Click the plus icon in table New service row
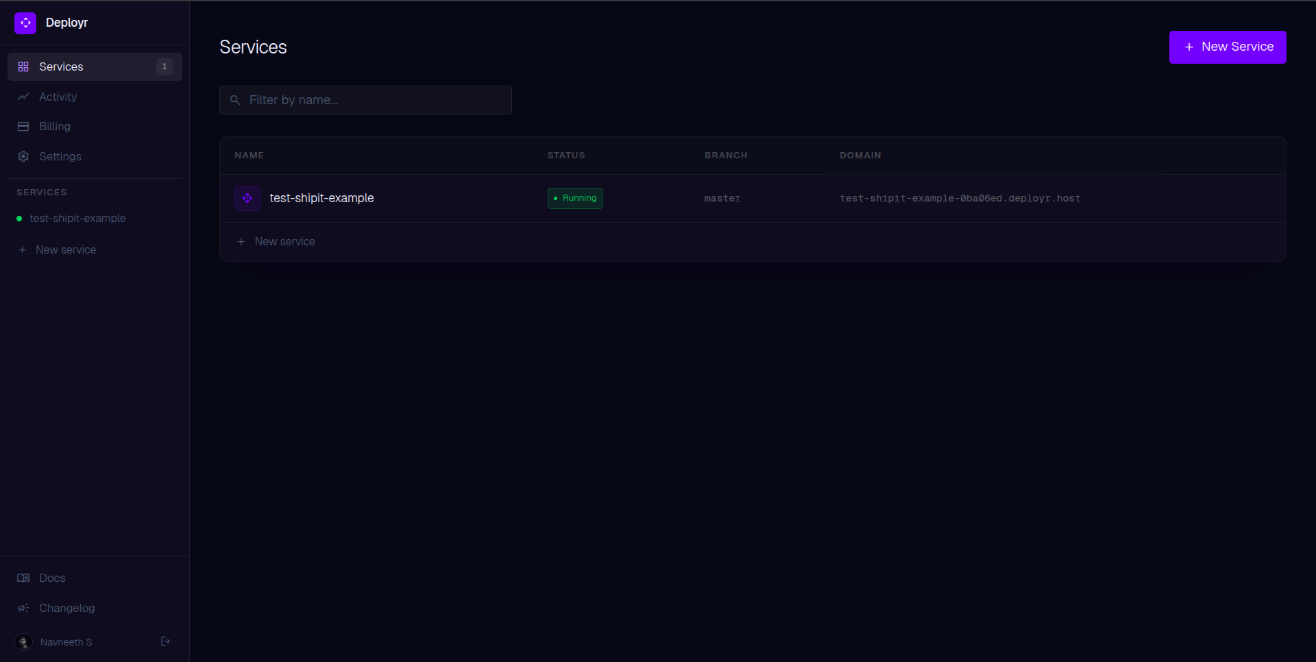Image resolution: width=1316 pixels, height=662 pixels. (241, 242)
